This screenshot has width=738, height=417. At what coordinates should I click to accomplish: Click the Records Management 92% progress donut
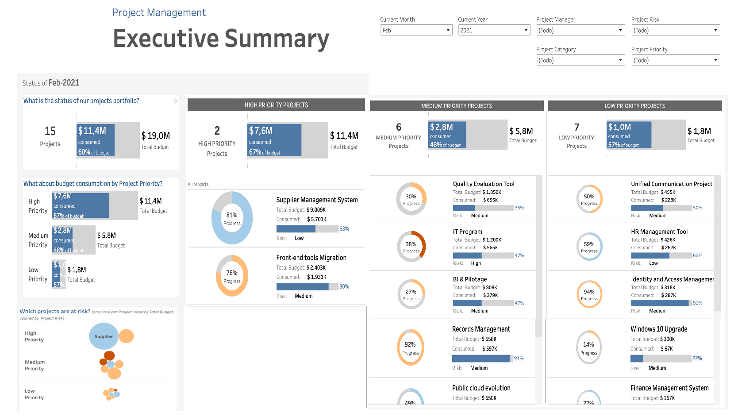pos(411,347)
